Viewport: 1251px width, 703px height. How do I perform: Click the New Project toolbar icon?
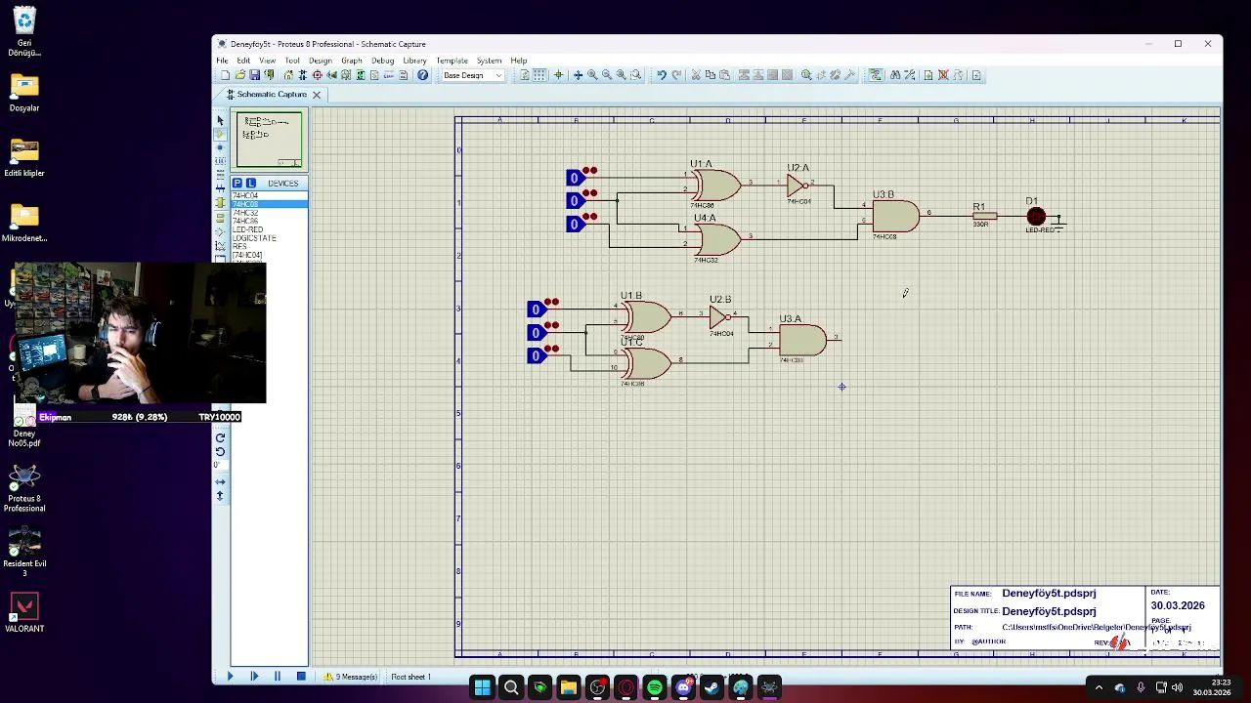225,75
